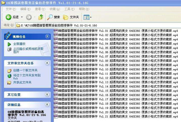This screenshot has width=181, height=122.
Task: Click the title bar folder icon
Action: point(3,2)
